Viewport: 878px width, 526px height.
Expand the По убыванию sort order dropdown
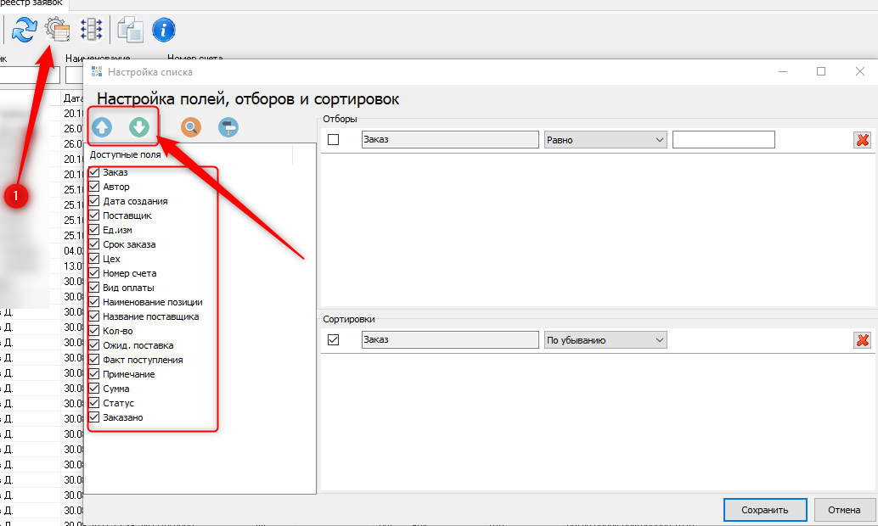(x=605, y=340)
